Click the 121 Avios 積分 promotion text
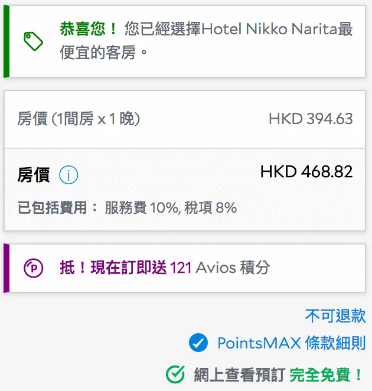The width and height of the screenshot is (372, 391). [220, 268]
